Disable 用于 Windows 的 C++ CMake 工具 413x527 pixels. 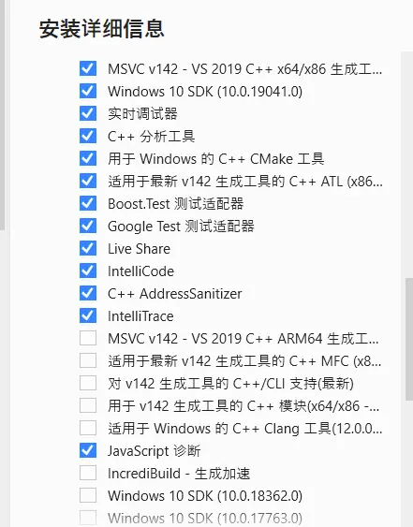point(88,158)
